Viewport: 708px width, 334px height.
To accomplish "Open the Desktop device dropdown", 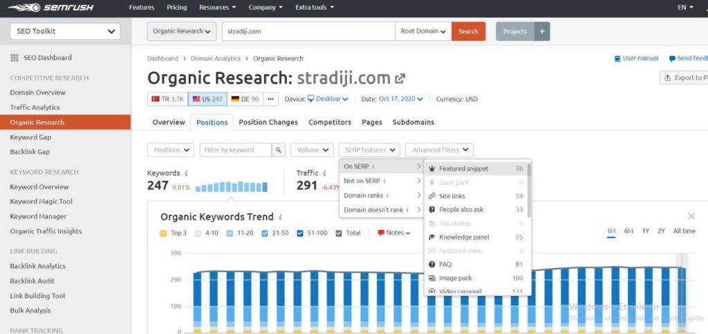I will tap(328, 99).
